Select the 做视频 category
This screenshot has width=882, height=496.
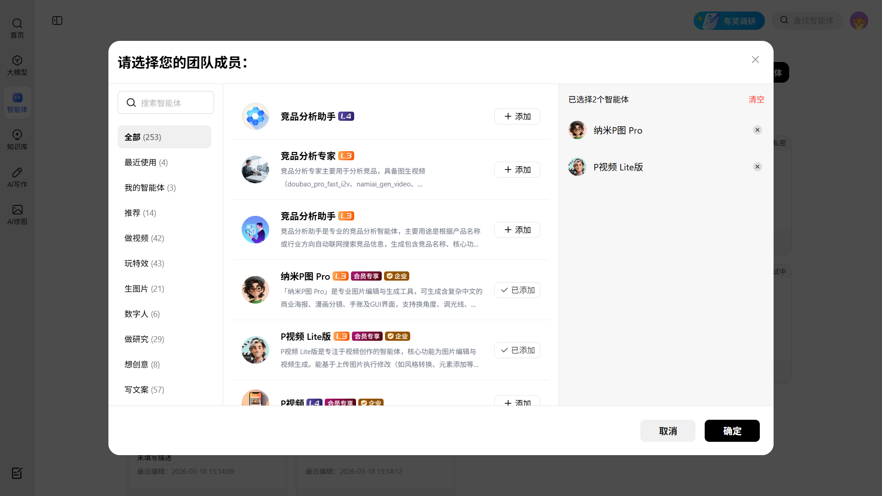(x=144, y=238)
